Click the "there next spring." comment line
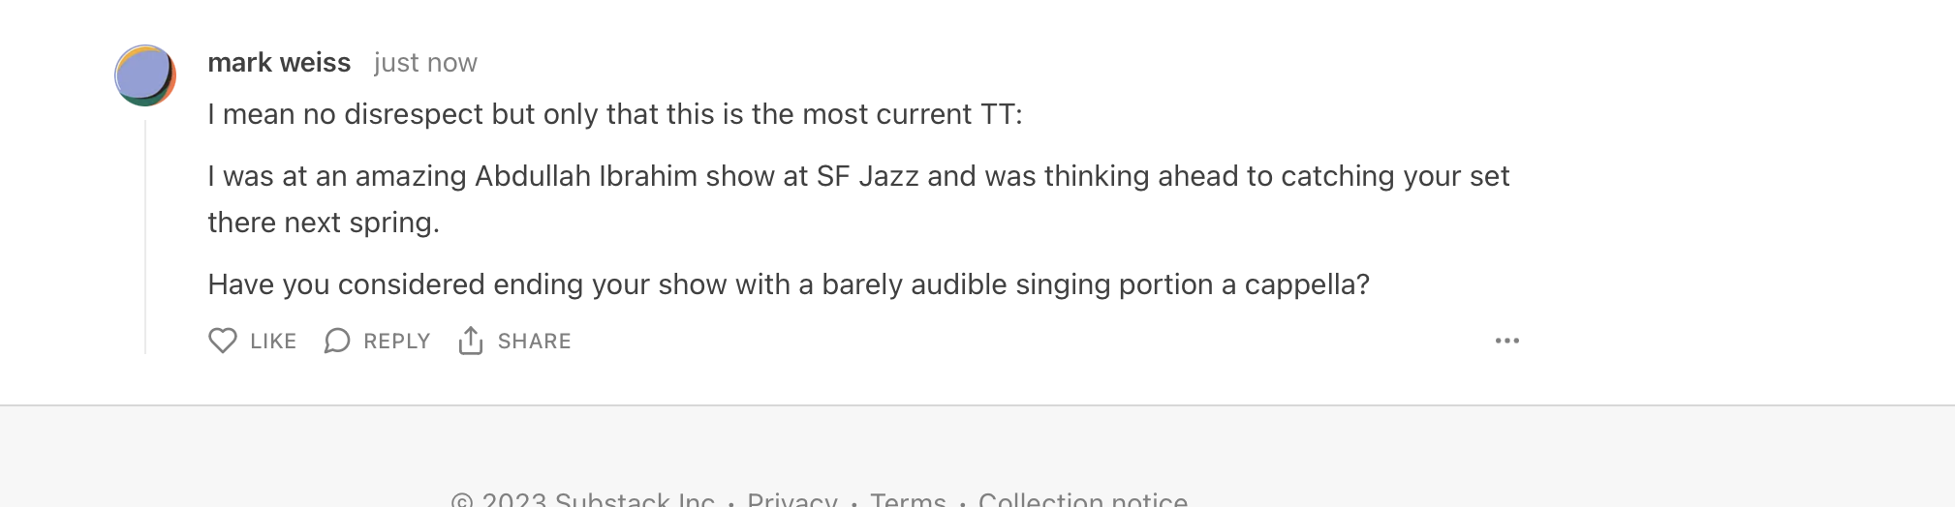 (x=324, y=223)
